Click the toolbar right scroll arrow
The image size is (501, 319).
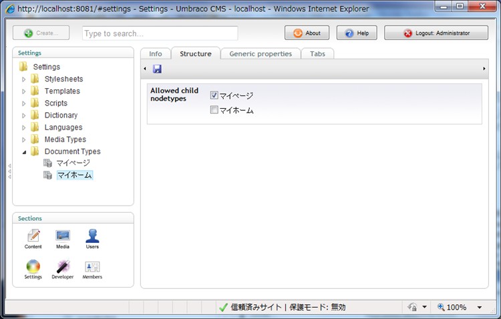[x=484, y=69]
